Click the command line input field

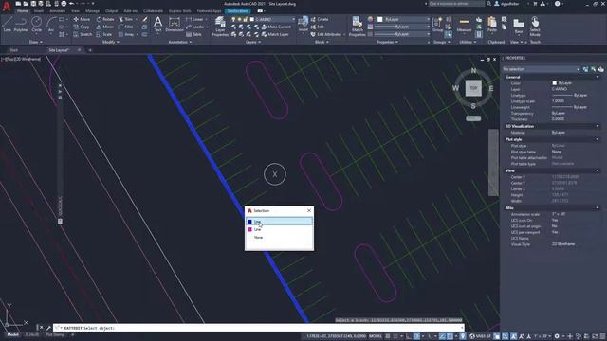[x=259, y=328]
